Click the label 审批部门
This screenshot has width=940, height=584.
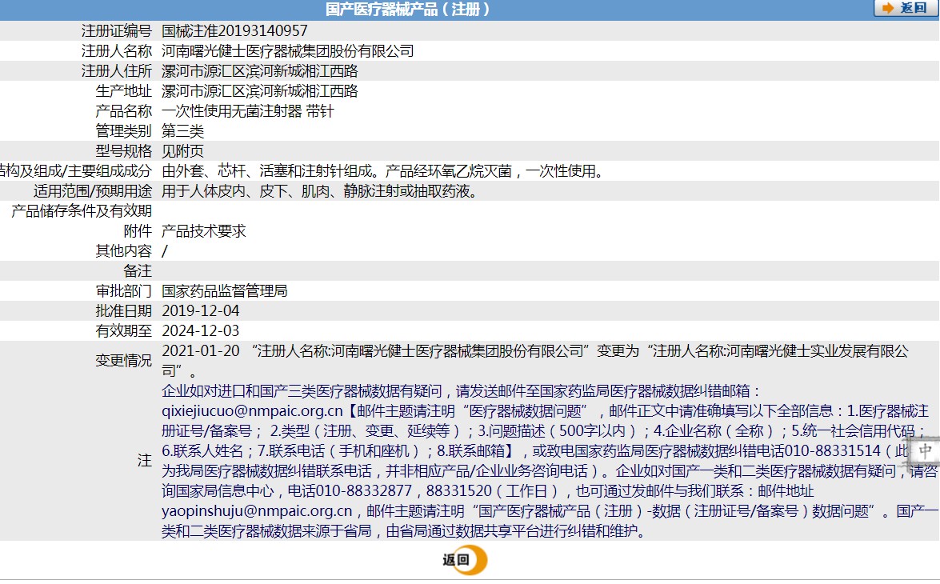pyautogui.click(x=123, y=291)
